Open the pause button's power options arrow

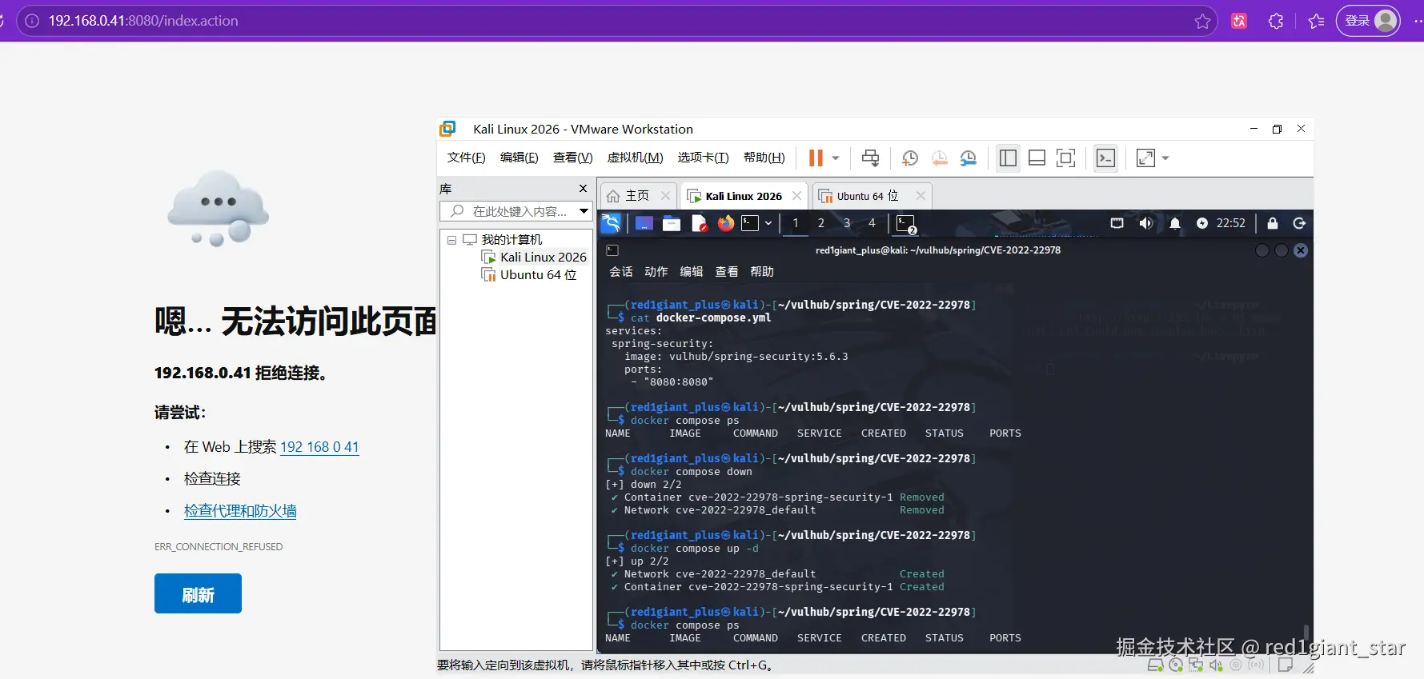point(836,158)
